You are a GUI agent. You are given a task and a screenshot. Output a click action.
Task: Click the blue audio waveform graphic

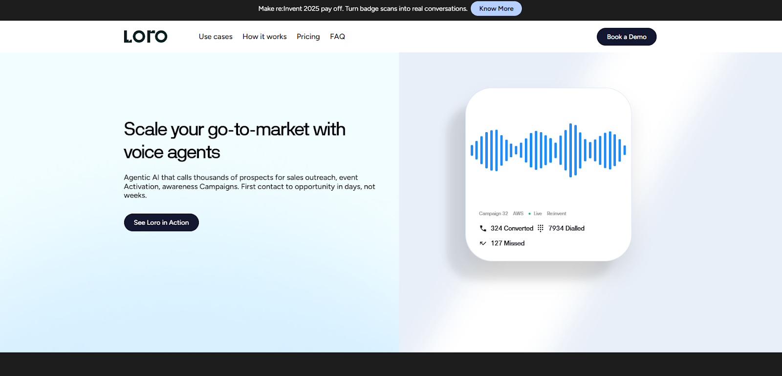[548, 150]
